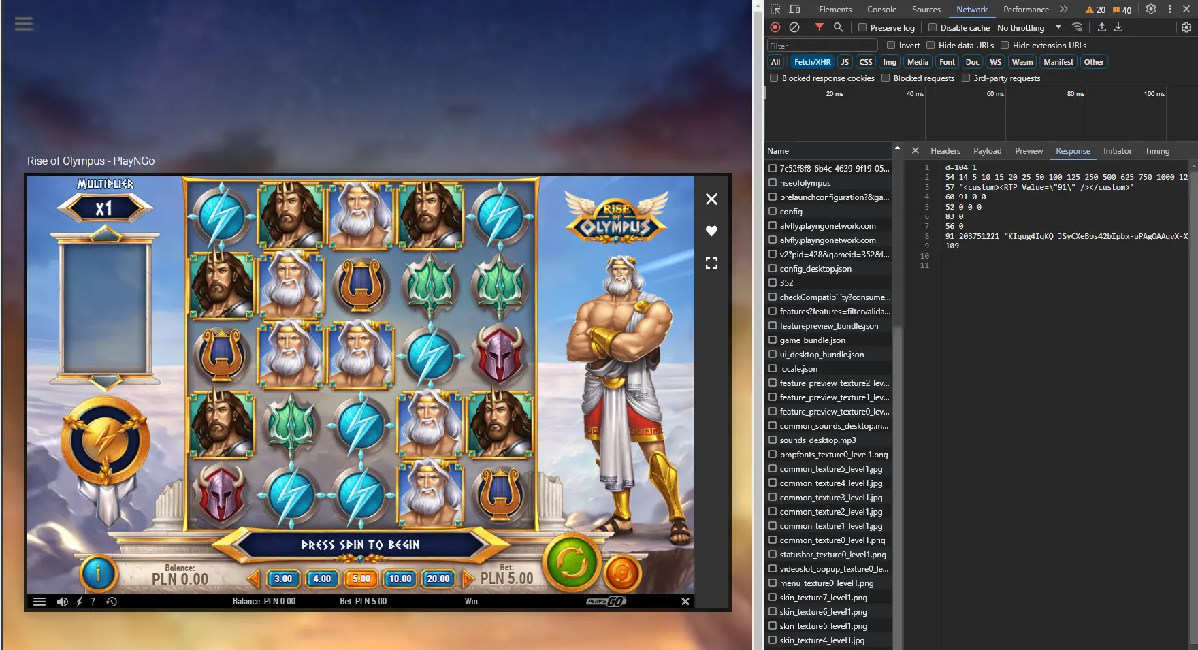Filter requests by JS type

tap(845, 62)
